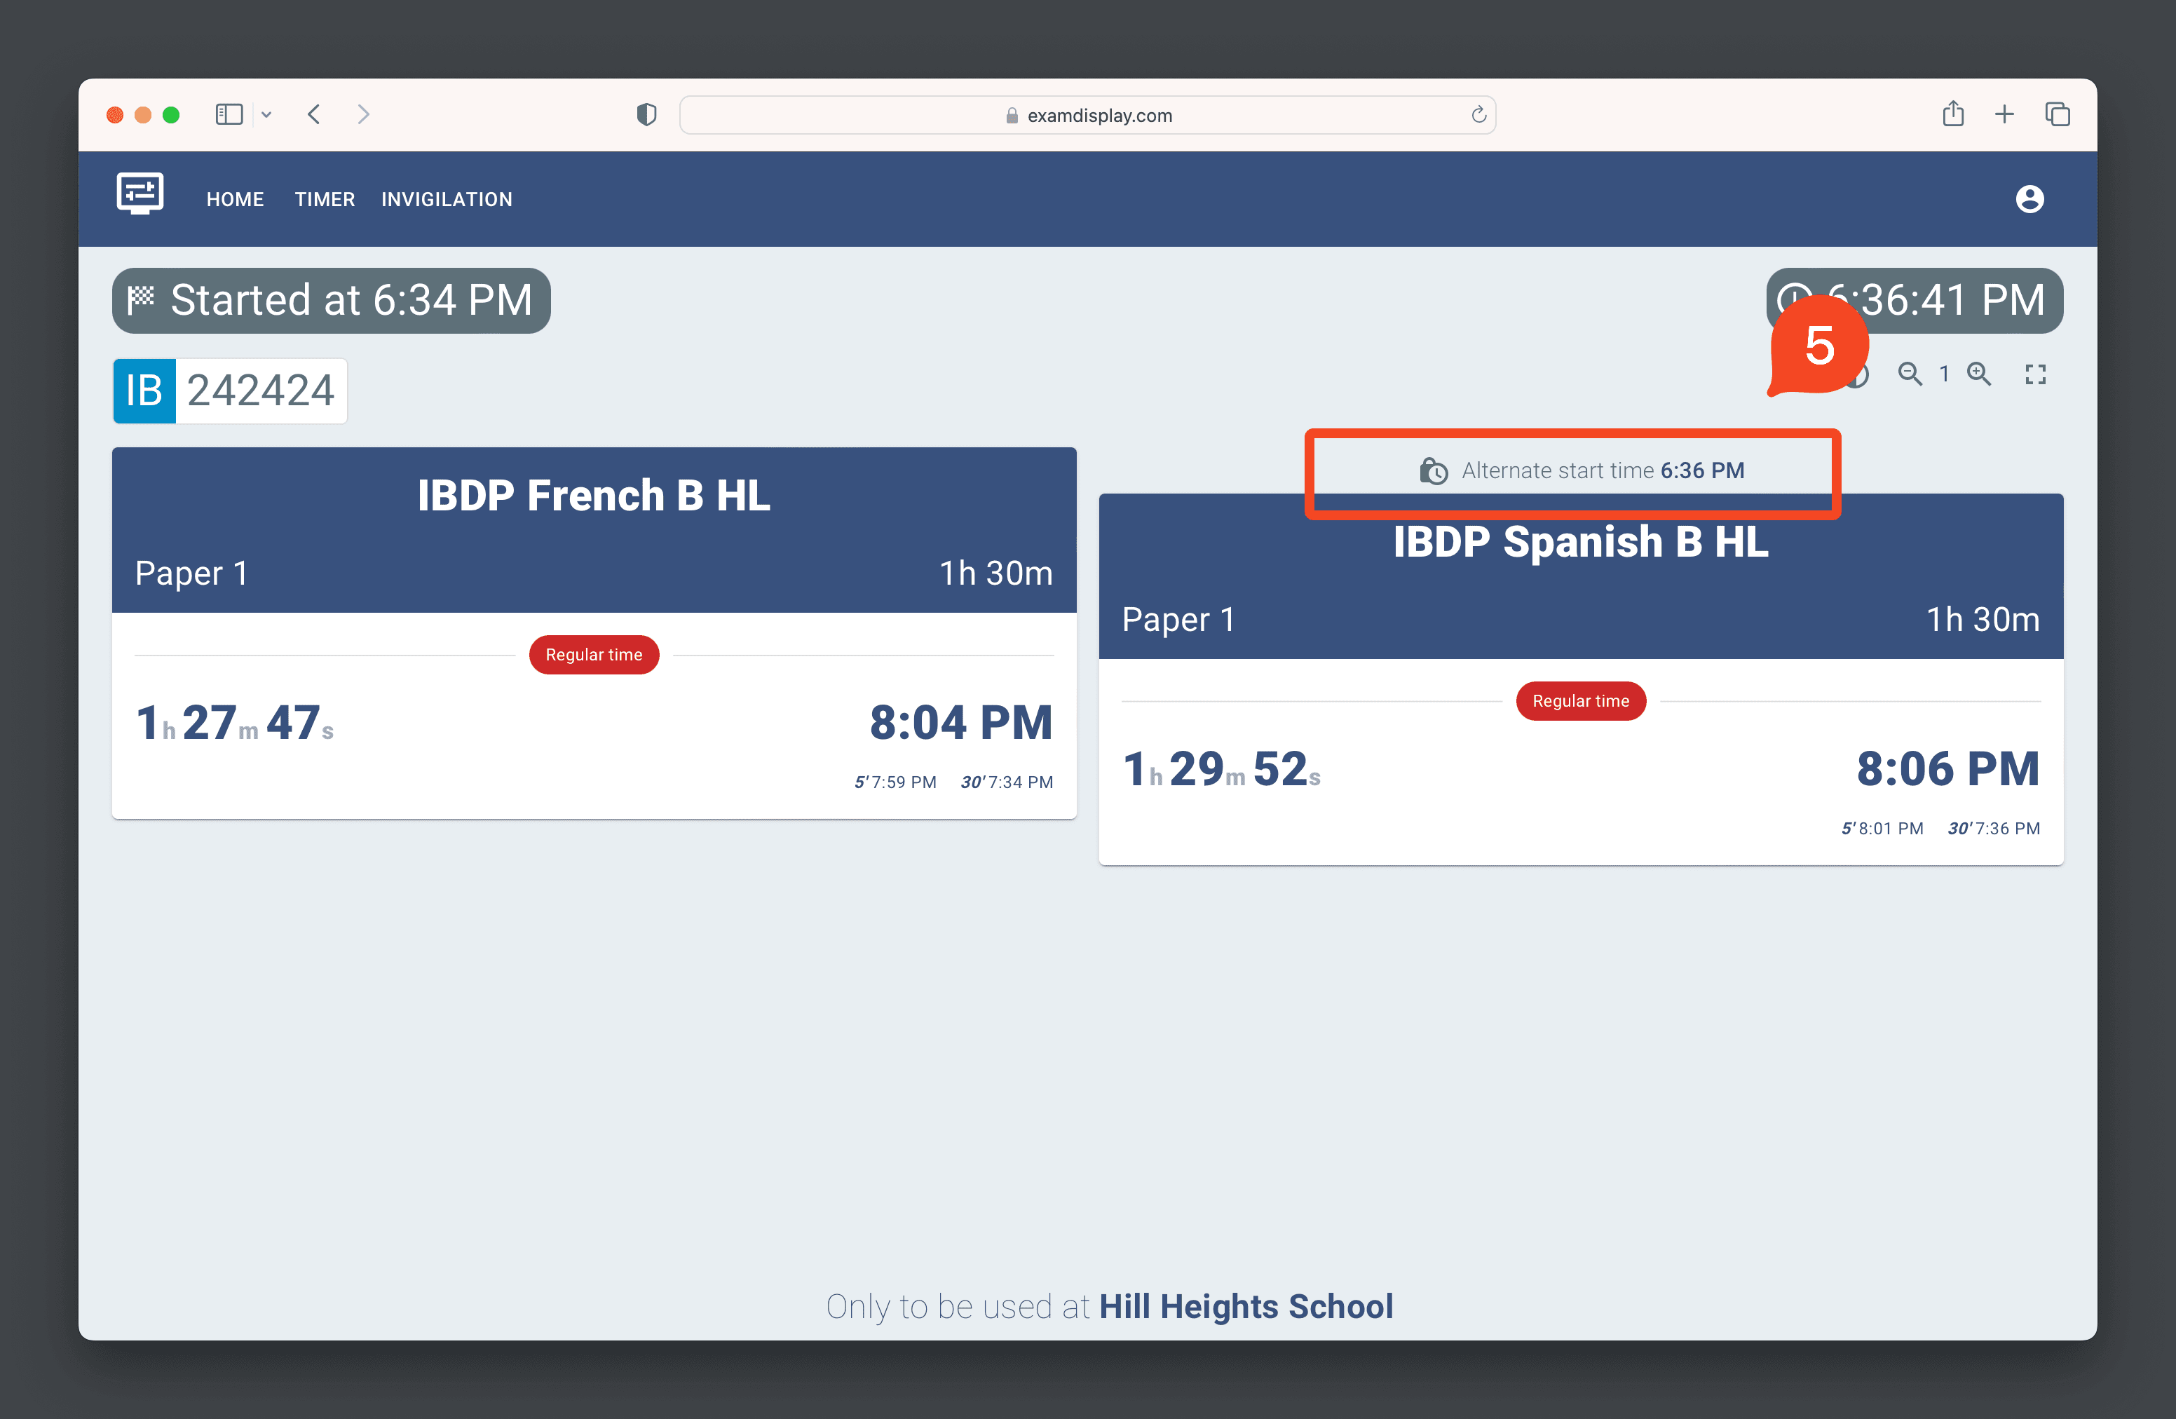Click the 1h 27m 47s remaining countdown
Screen dimensions: 2176x1419
tap(235, 722)
